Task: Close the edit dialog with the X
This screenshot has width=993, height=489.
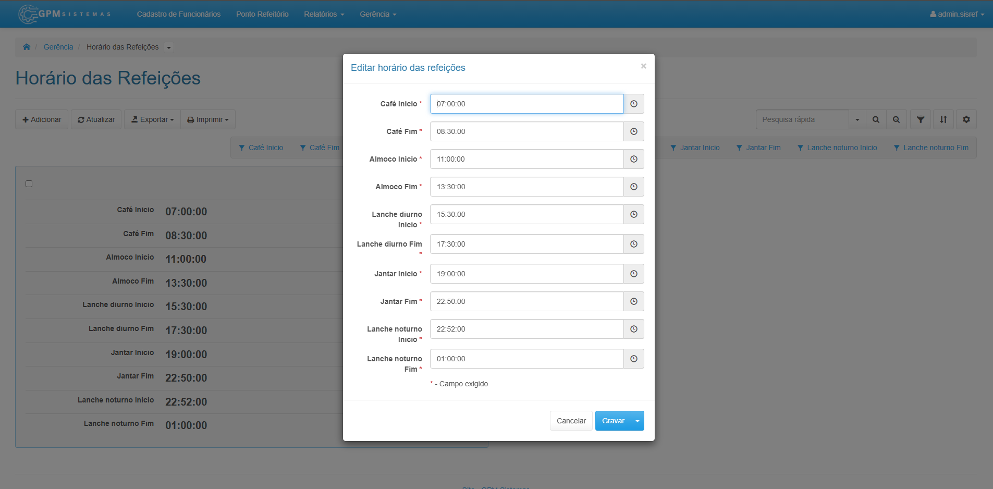Action: [x=644, y=66]
